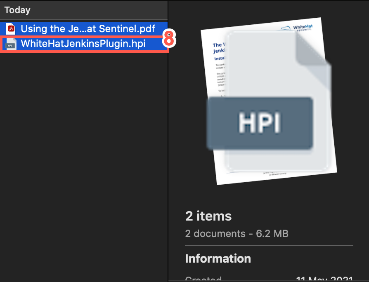This screenshot has width=369, height=282.
Task: Click the WhiteHat Security logo in preview
Action: pos(300,29)
